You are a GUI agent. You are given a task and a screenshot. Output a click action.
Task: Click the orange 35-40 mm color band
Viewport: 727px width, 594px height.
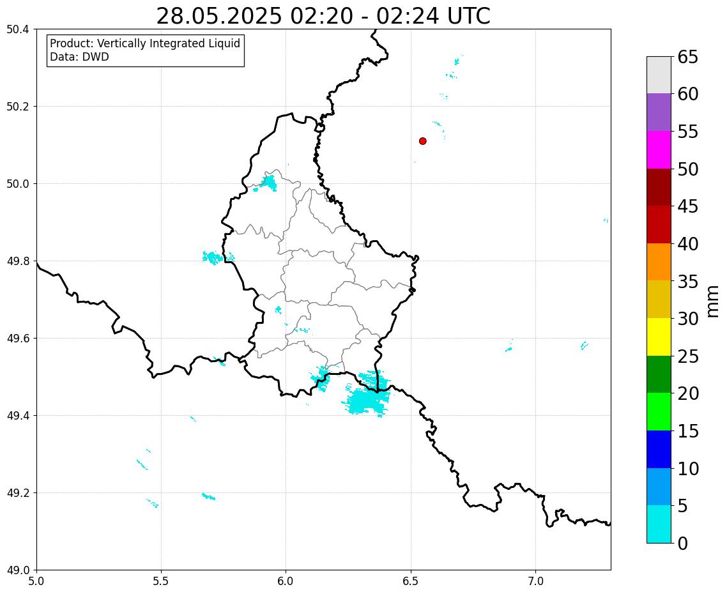[x=659, y=262]
